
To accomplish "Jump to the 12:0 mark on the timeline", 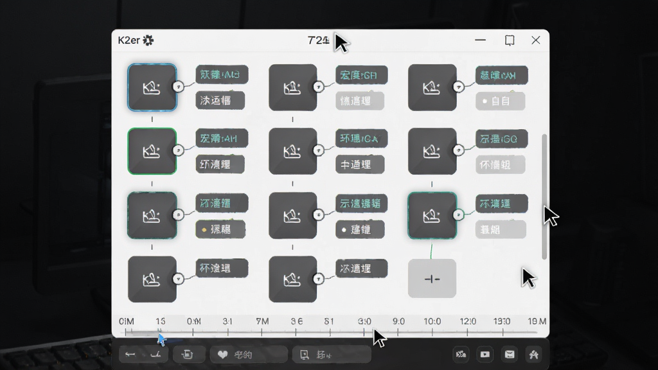I will (x=468, y=321).
